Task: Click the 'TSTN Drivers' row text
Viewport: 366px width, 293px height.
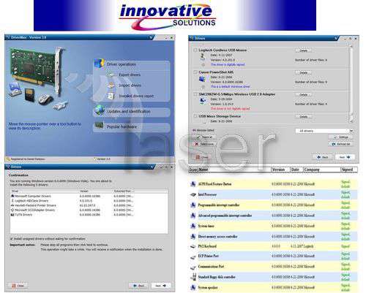Action: [23, 215]
